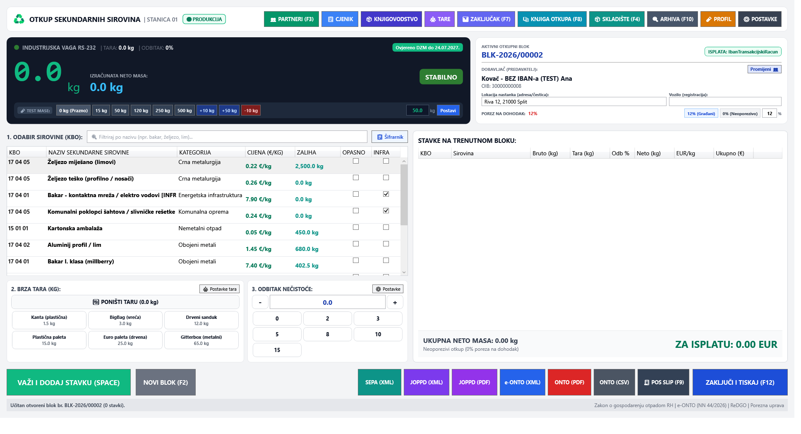Open the PROFIL button

pos(718,19)
